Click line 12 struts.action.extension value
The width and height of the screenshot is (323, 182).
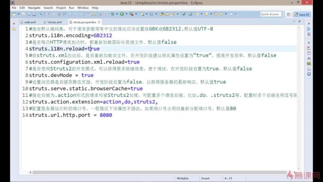[130, 102]
